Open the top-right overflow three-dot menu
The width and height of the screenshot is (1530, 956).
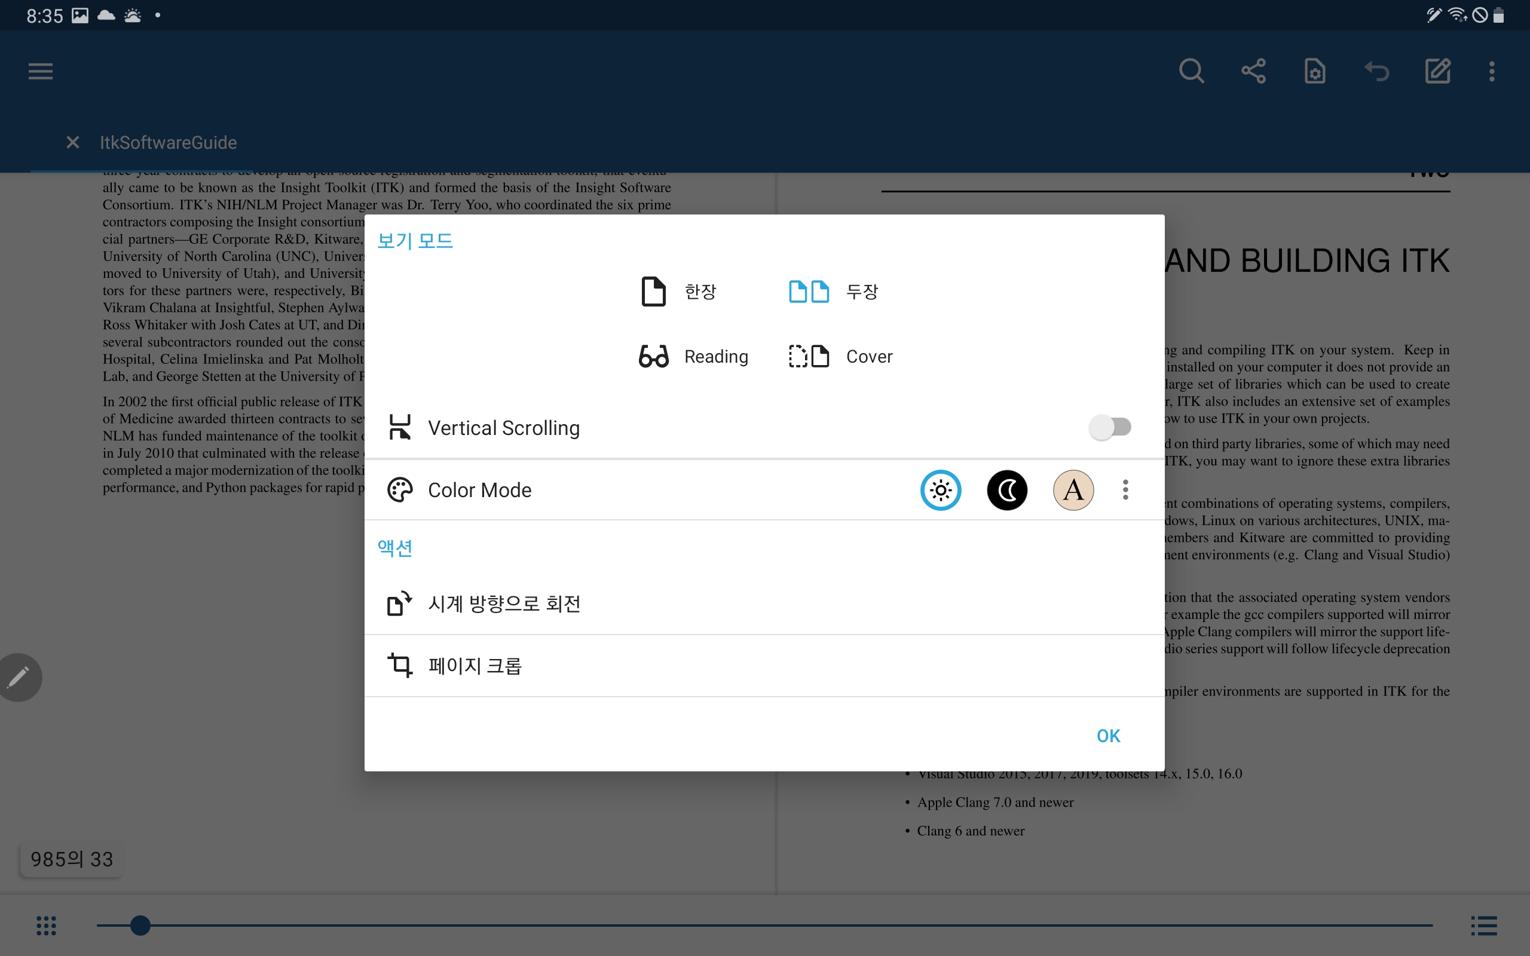(1492, 71)
